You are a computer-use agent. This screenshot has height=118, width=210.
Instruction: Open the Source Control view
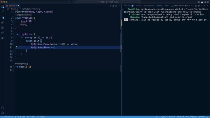3,17
